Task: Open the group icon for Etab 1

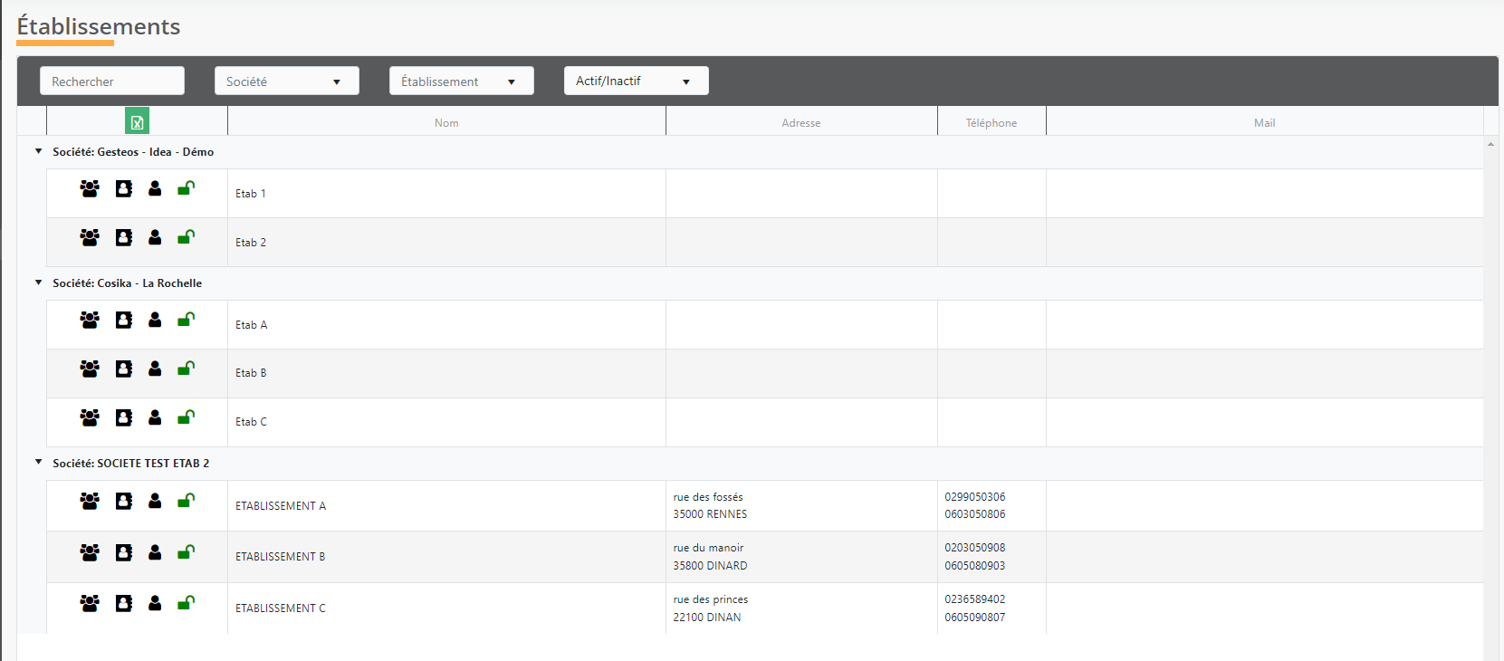Action: (x=90, y=188)
